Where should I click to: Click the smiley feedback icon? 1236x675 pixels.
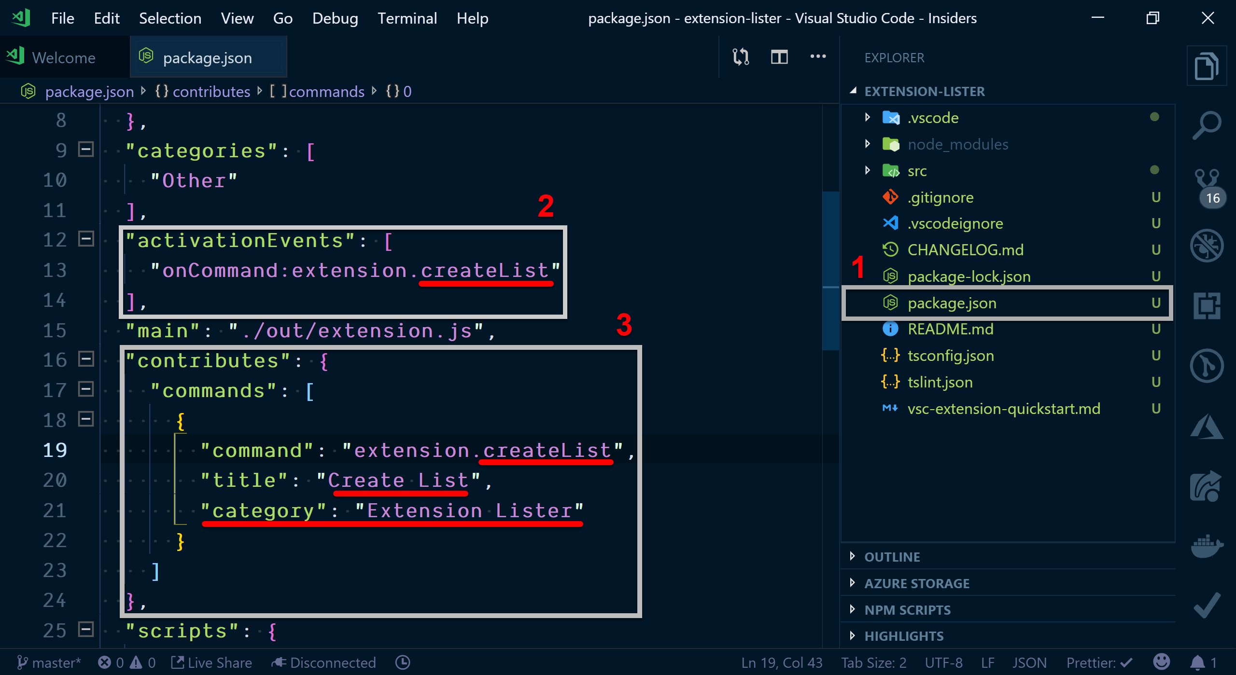(1162, 662)
